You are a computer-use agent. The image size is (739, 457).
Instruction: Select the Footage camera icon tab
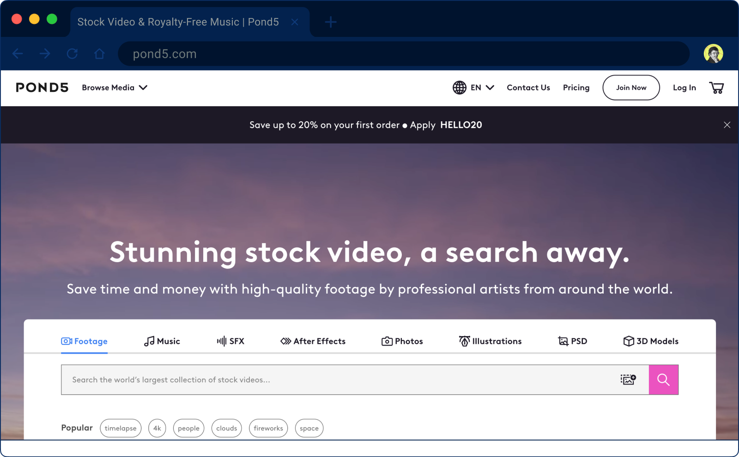point(67,341)
